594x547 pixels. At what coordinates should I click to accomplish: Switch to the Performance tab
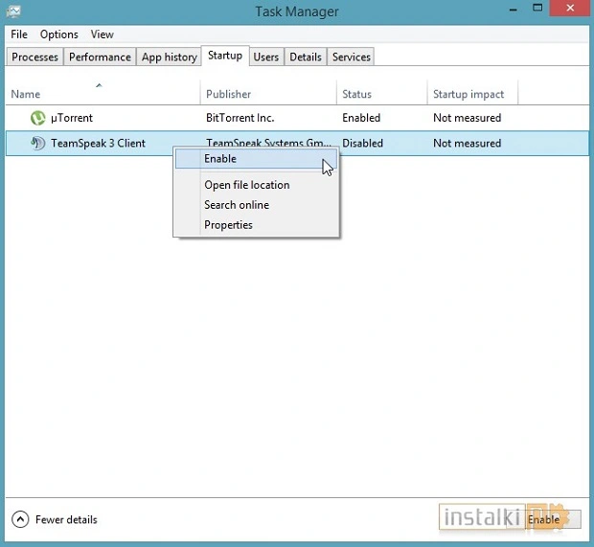pyautogui.click(x=100, y=57)
